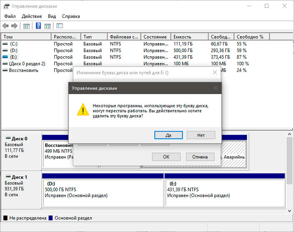Click Отмена in the drive letter dialog
Image resolution: width=294 pixels, height=232 pixels.
[x=200, y=157]
